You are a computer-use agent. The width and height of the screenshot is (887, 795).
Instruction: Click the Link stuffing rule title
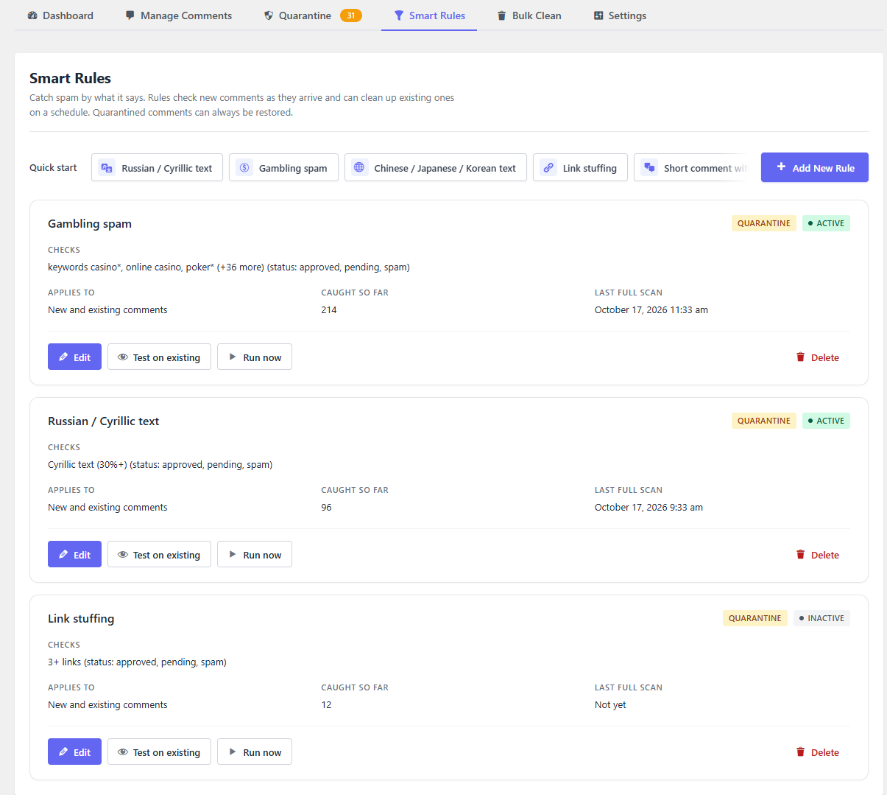tap(81, 619)
